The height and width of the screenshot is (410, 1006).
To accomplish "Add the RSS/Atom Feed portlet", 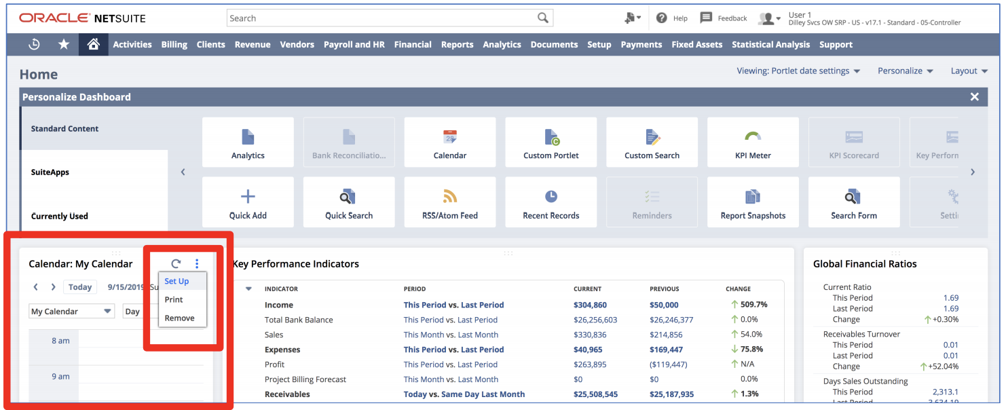I will pos(450,202).
